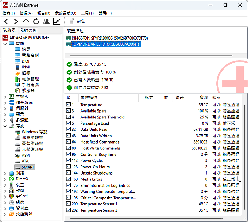Sort by the 資料 column header
Viewport: 248px width, 222px height.
tap(198, 97)
